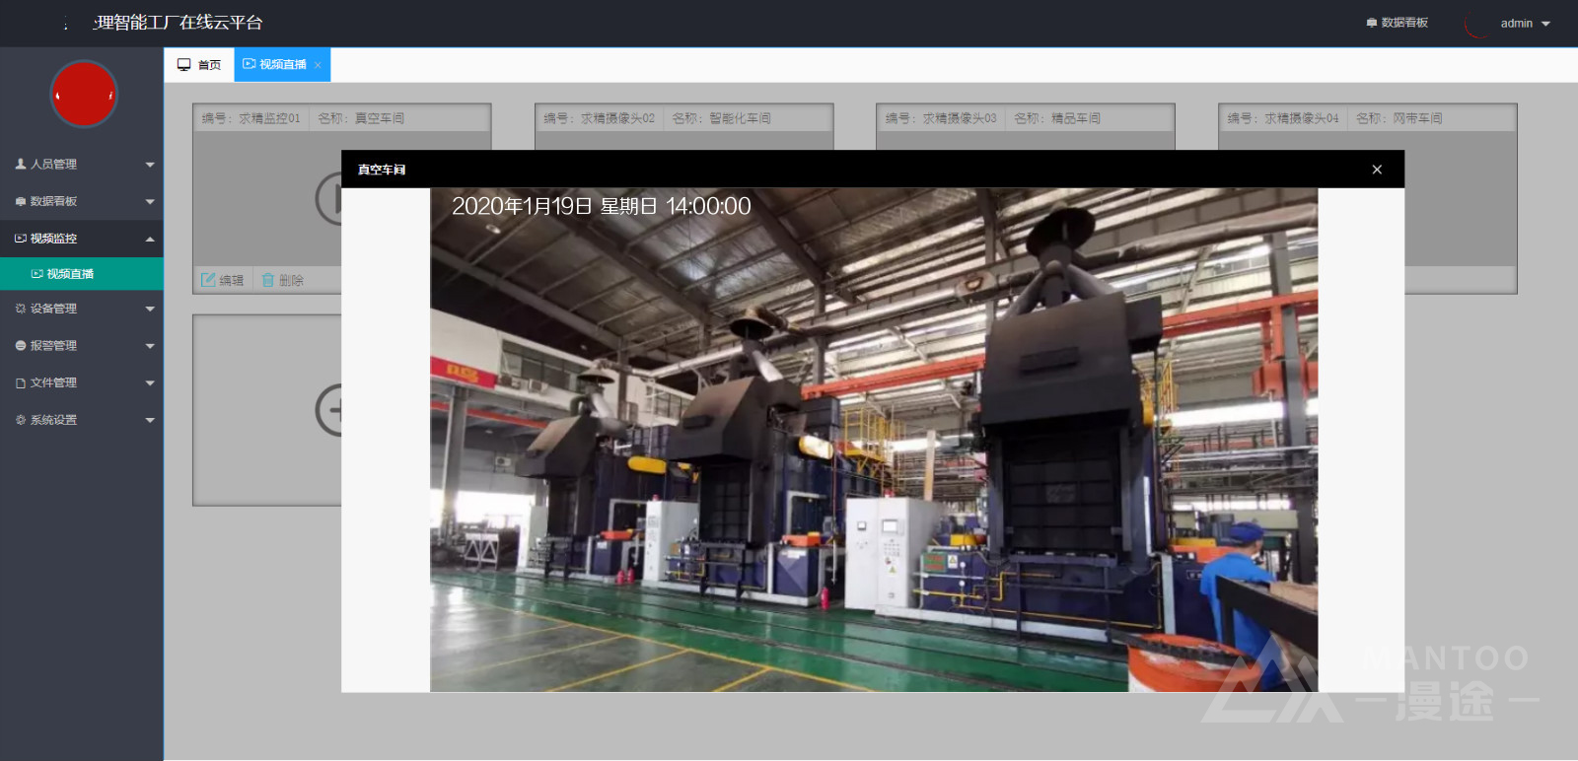Close the 视频直播 tab with its x
This screenshot has height=761, width=1578.
[318, 65]
